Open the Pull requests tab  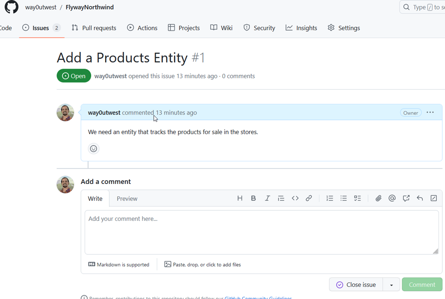tap(94, 28)
